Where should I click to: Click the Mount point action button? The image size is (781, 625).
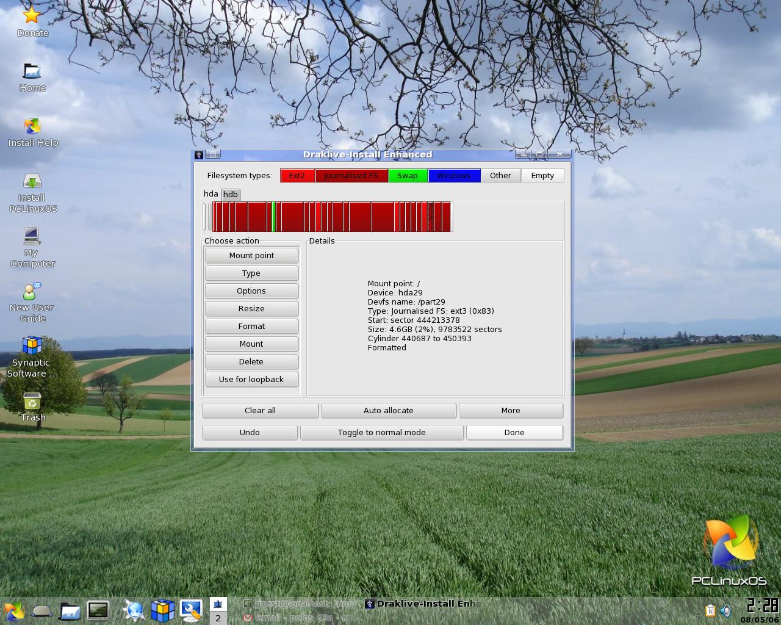point(251,256)
